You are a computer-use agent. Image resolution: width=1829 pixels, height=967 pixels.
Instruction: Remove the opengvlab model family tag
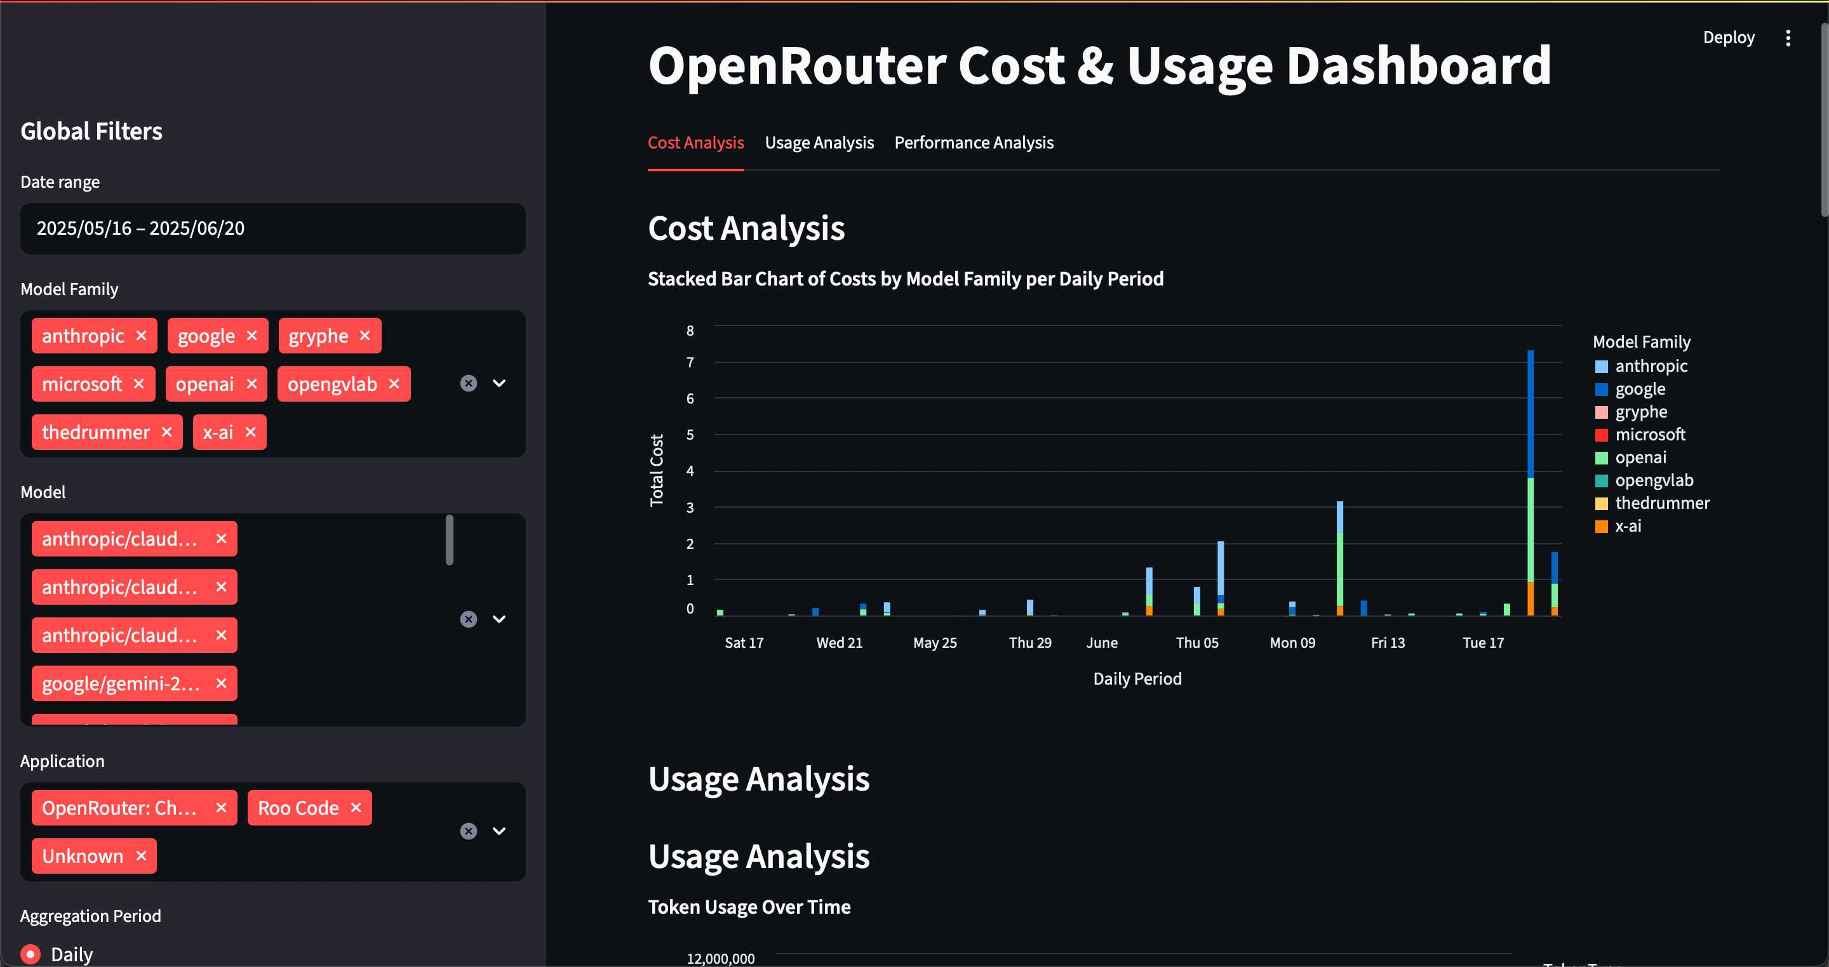[x=394, y=384]
